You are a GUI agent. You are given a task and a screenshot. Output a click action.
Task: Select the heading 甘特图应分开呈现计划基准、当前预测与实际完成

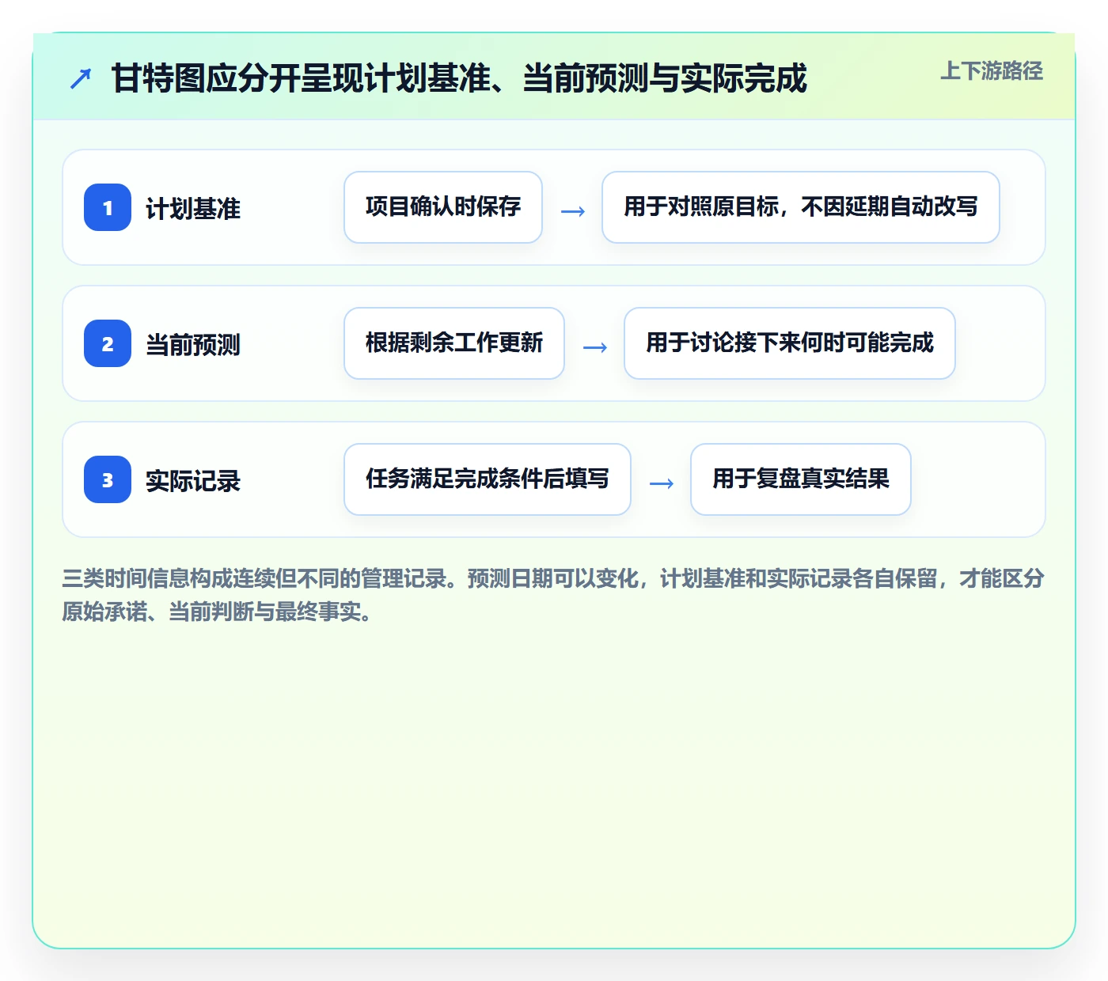tap(459, 78)
